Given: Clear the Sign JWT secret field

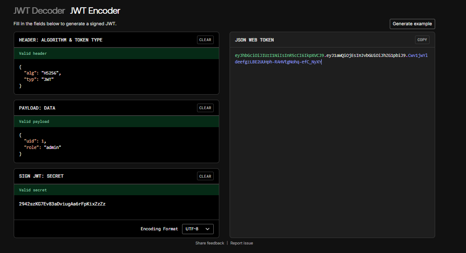Looking at the screenshot, I should pyautogui.click(x=205, y=176).
